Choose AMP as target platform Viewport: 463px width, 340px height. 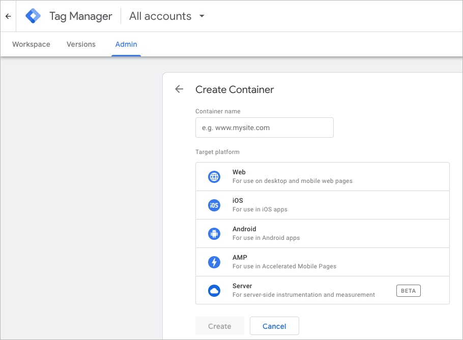point(323,262)
